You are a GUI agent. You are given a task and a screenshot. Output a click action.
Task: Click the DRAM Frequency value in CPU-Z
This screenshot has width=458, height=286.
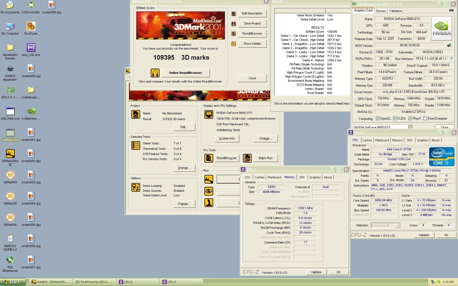(305, 208)
